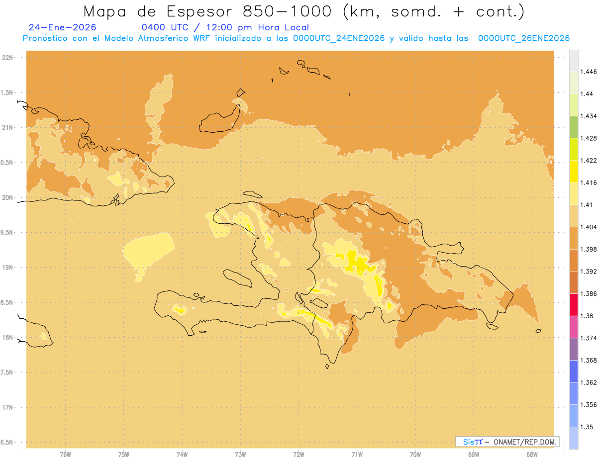This screenshot has height=461, width=597.
Task: Click the colorbar value '1.434'
Action: (x=589, y=116)
